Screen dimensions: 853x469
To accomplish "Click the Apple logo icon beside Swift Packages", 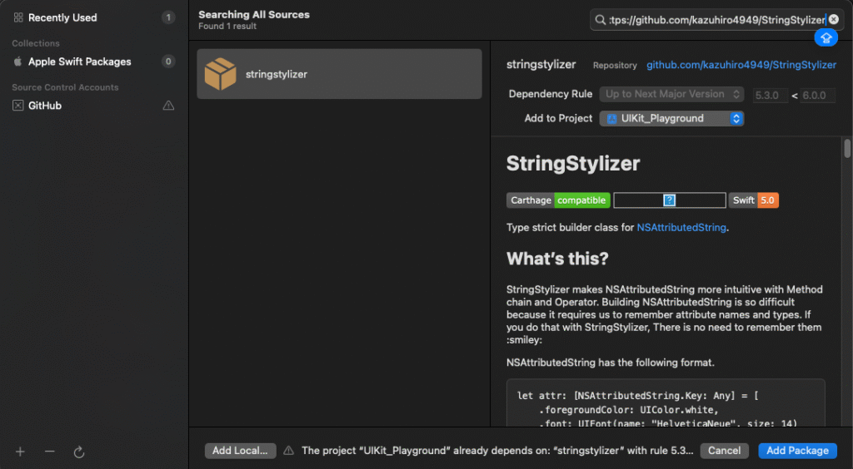I will 18,62.
